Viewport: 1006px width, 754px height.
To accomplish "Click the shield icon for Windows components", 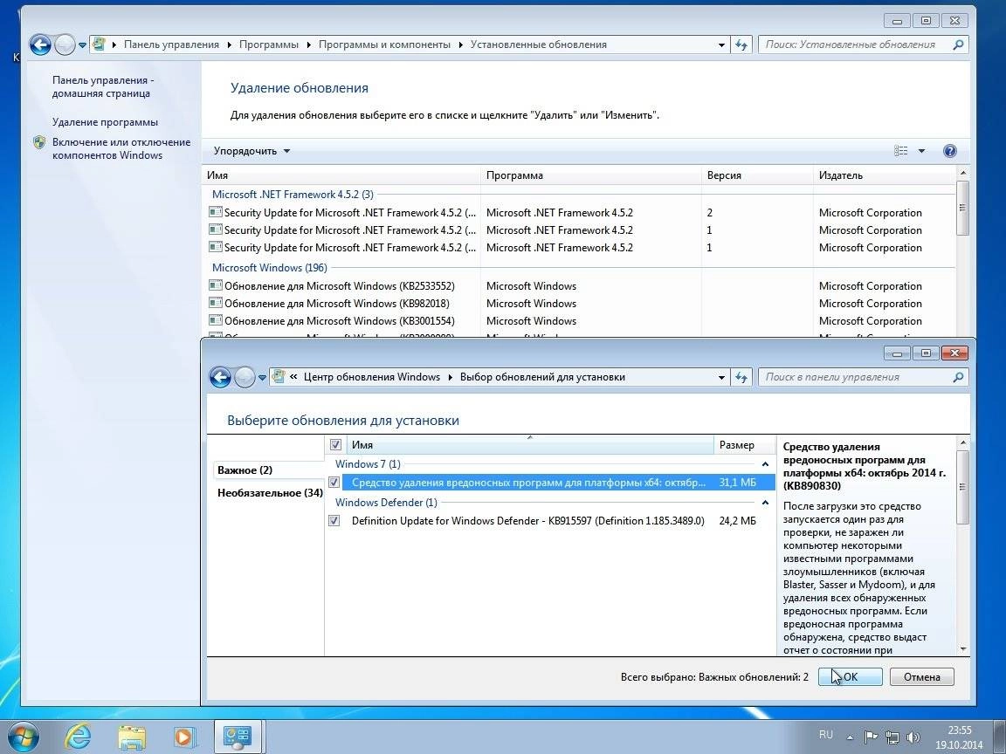I will pyautogui.click(x=39, y=142).
